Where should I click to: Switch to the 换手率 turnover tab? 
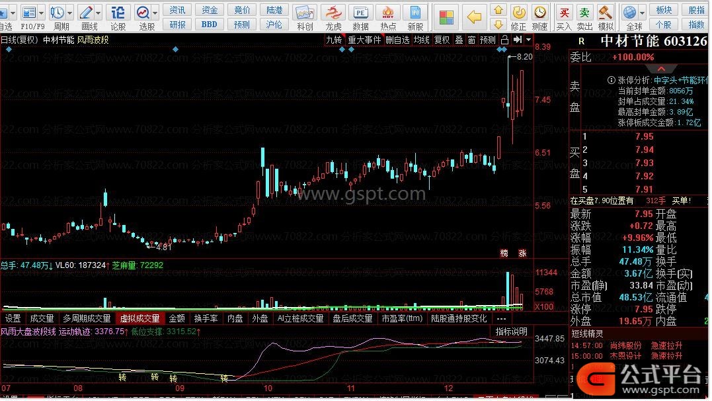click(206, 319)
